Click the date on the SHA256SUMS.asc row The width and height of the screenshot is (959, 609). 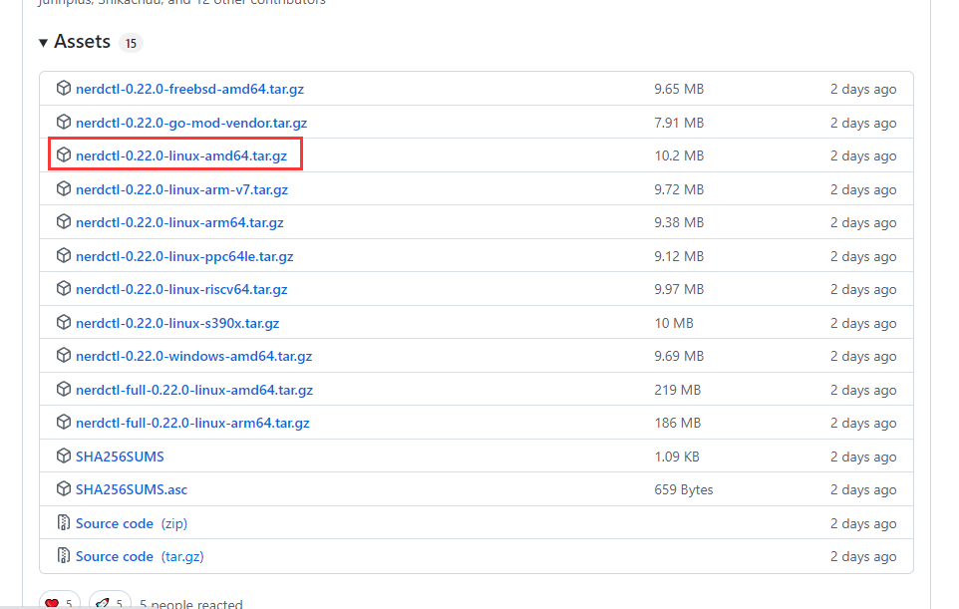(863, 489)
